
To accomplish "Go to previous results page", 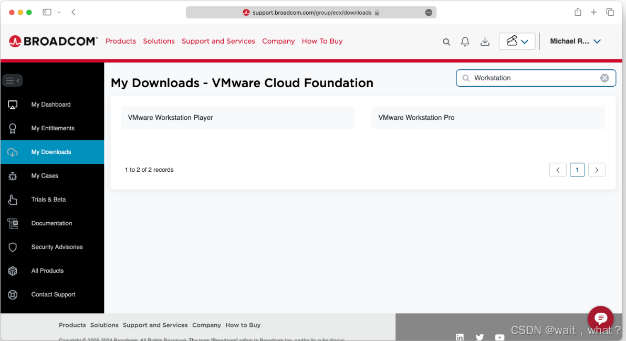I will click(x=558, y=170).
